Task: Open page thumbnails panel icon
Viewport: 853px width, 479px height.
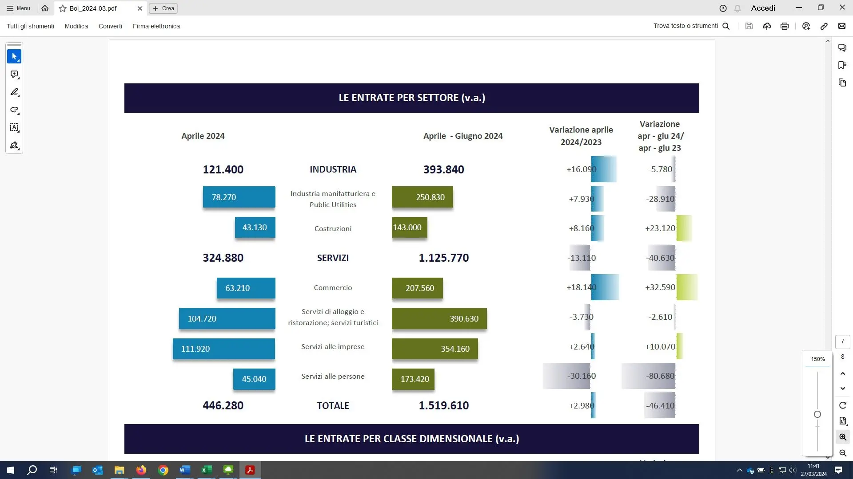Action: 842,83
